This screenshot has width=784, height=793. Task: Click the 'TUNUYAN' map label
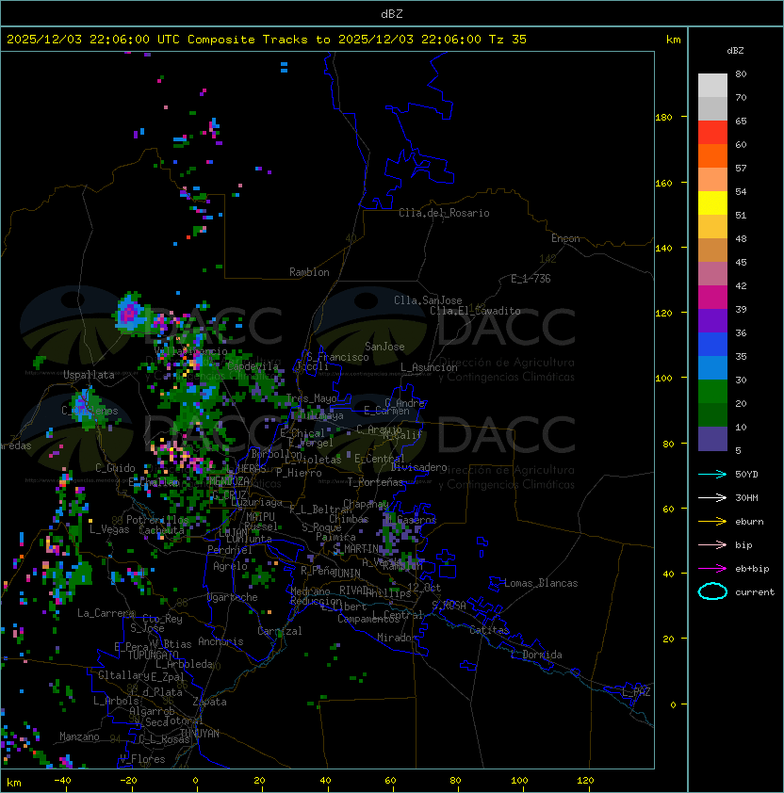200,734
